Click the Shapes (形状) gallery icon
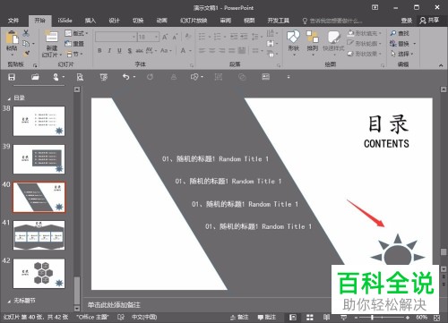 pyautogui.click(x=293, y=37)
